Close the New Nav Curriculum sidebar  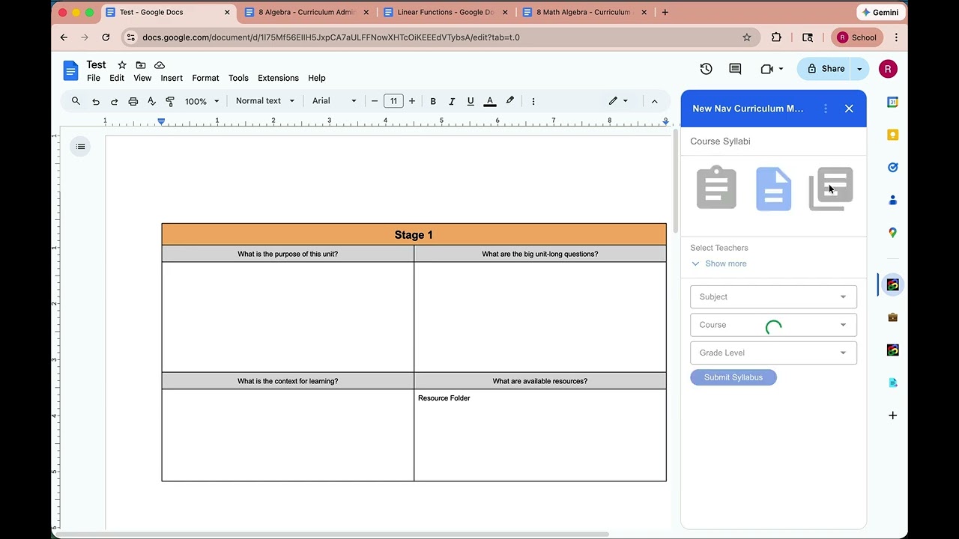(x=849, y=109)
